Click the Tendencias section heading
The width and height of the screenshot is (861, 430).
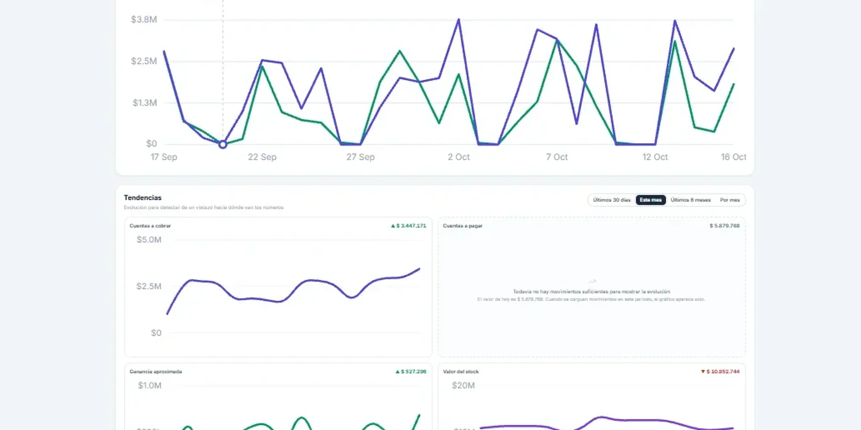143,198
